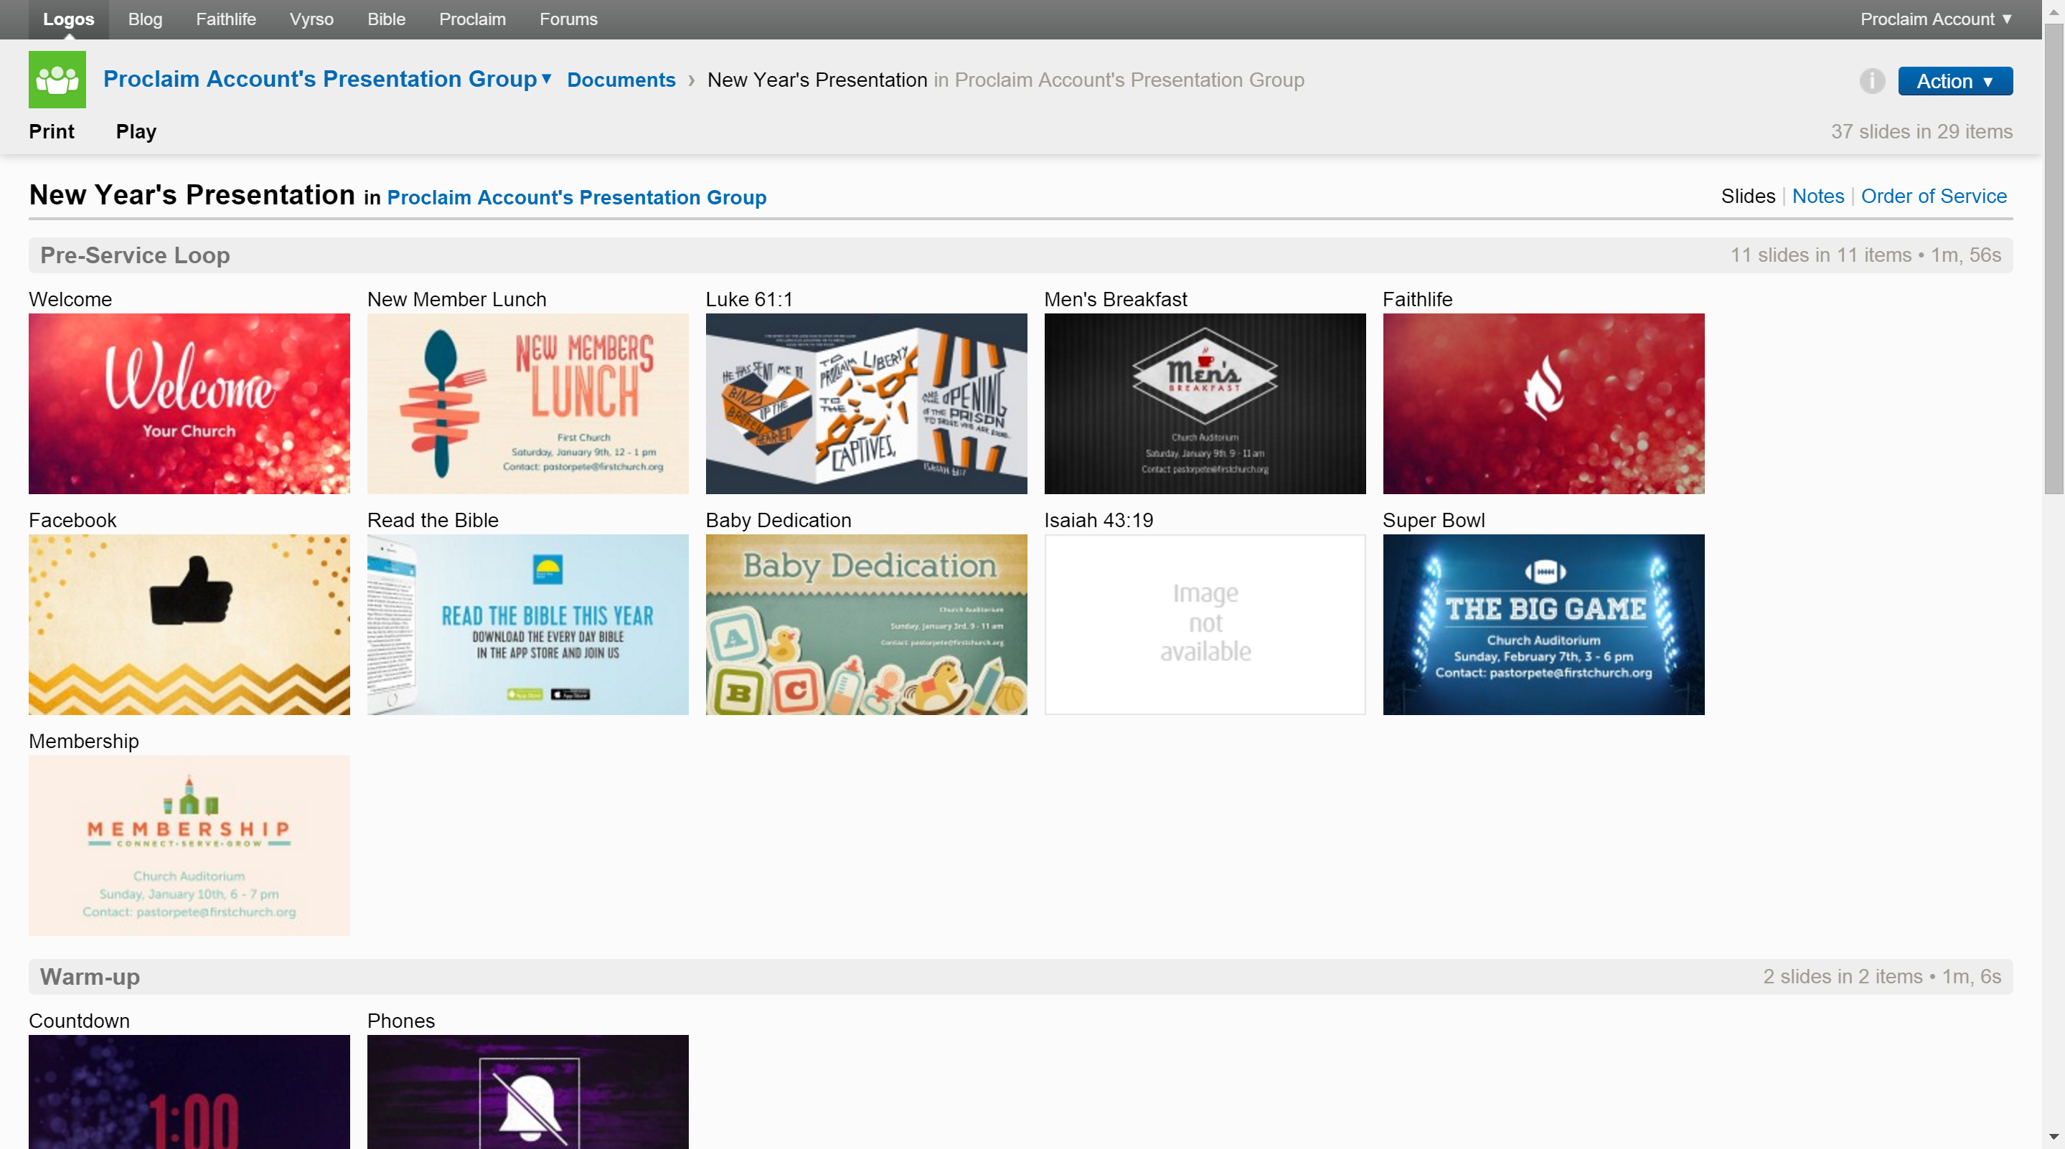
Task: Click the green group avatar icon
Action: (57, 80)
